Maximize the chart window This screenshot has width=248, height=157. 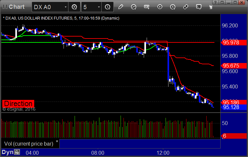coord(235,2)
